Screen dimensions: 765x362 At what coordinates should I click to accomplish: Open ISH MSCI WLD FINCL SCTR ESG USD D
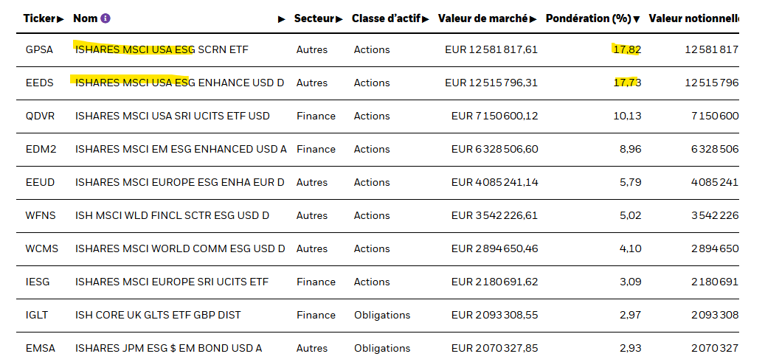pyautogui.click(x=172, y=215)
